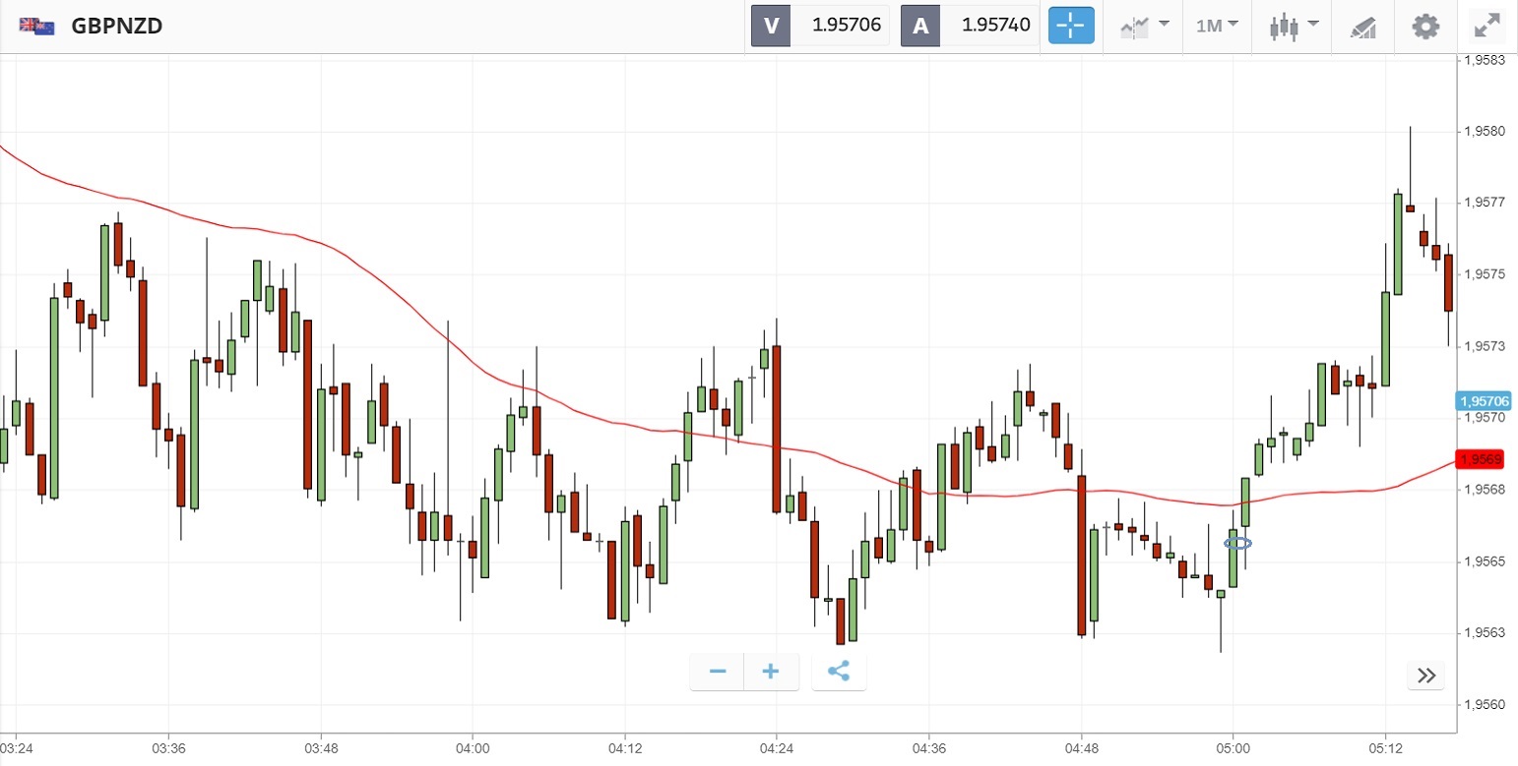
Task: Select the drawing tools pencil icon
Action: [x=1362, y=27]
